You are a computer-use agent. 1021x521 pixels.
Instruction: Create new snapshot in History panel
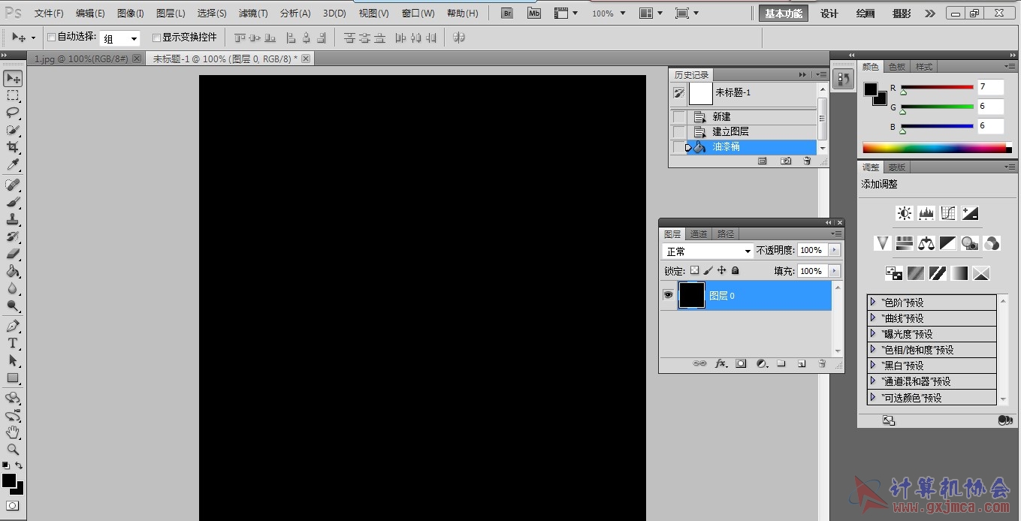tap(786, 161)
